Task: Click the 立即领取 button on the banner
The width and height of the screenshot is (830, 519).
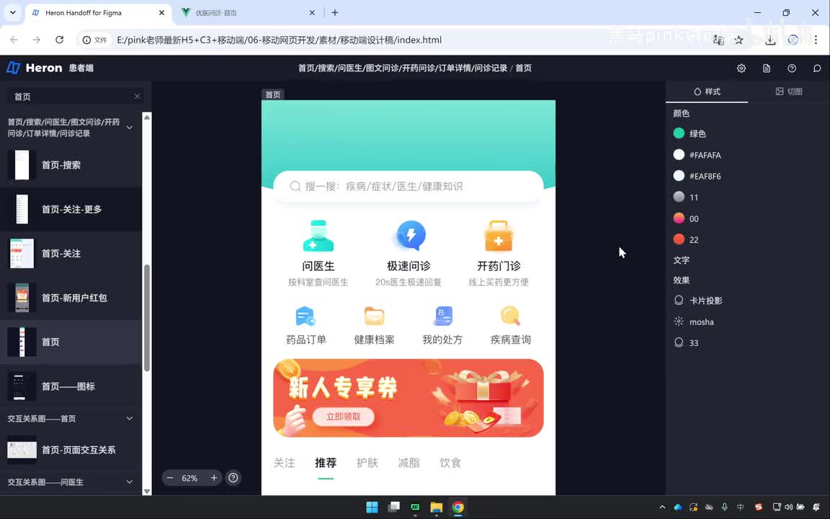Action: coord(343,417)
